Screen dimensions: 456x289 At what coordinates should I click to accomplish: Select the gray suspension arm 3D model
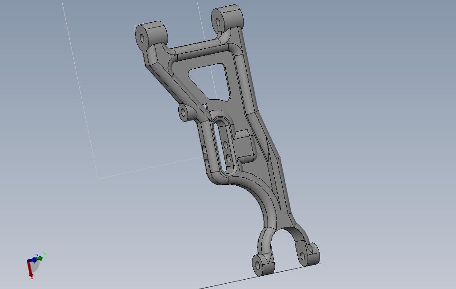click(x=227, y=140)
